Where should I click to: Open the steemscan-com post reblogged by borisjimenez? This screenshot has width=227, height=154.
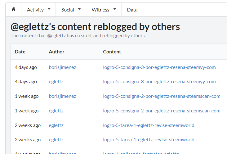162,96
